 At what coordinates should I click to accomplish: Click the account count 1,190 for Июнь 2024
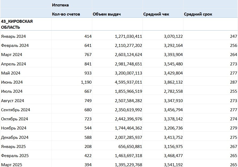[86, 82]
